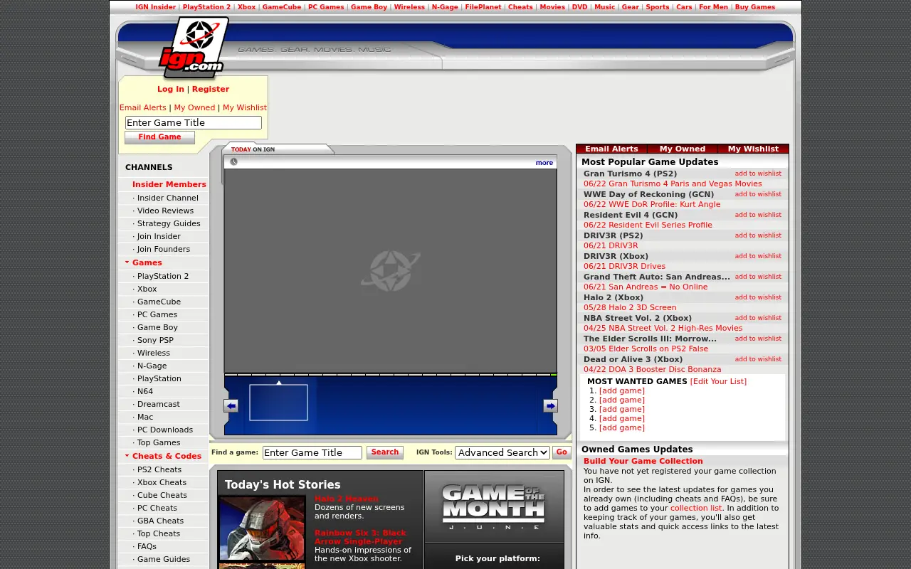Open Strategy Guides in the sidebar
Viewport: 911px width, 569px height.
[169, 223]
